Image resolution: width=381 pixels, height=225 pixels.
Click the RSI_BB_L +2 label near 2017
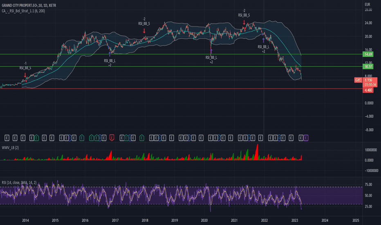(110, 63)
